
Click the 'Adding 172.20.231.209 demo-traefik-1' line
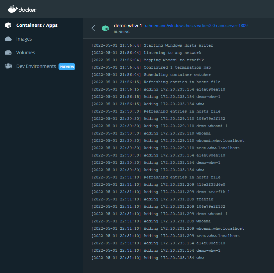pos(161,192)
